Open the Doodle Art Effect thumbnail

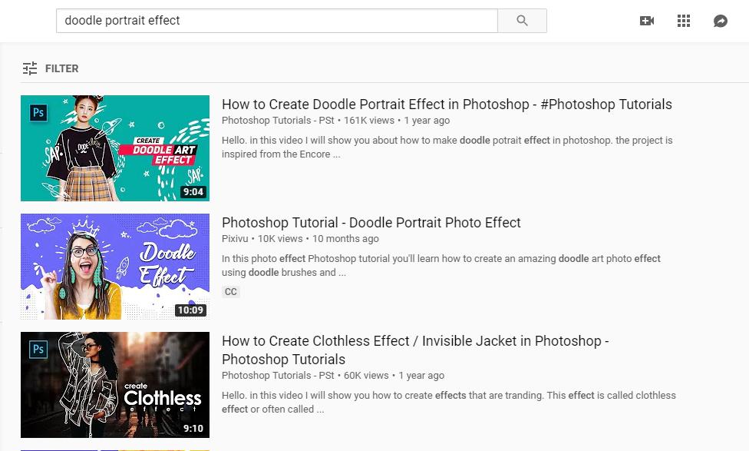(x=115, y=148)
